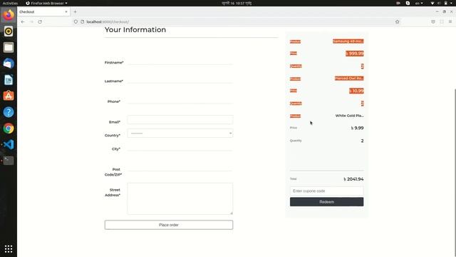Click the 9.99 price value
456x257 pixels.
[358, 128]
